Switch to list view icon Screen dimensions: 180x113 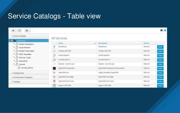[165, 30]
